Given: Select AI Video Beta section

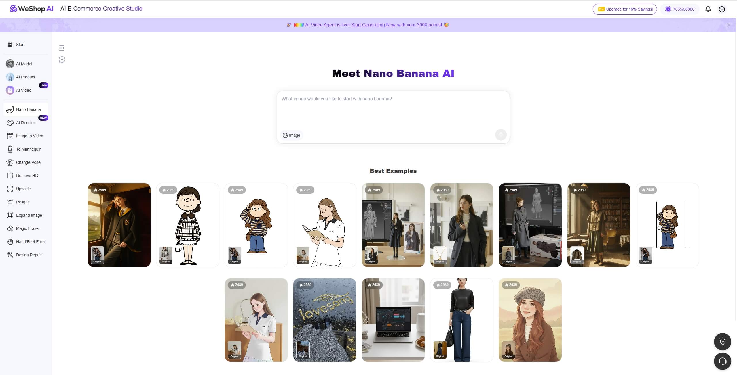Looking at the screenshot, I should point(24,90).
